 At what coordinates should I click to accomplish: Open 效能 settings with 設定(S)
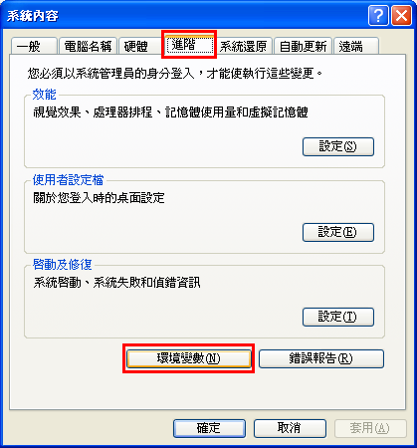[338, 146]
